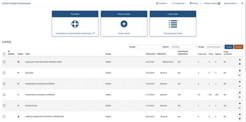Click settings gear for ANKIETA SAMOOCENY KONTROLI ZARZĄDCZEJ
Screen dimensions: 246x122
coord(240,114)
